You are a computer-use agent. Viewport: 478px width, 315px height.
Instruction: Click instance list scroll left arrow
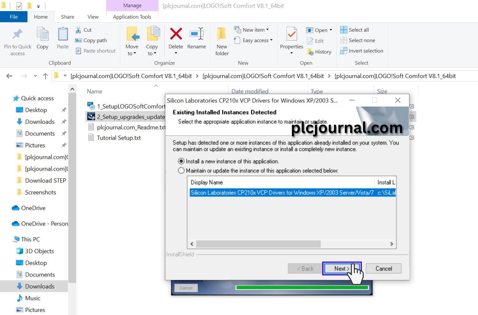(192, 244)
